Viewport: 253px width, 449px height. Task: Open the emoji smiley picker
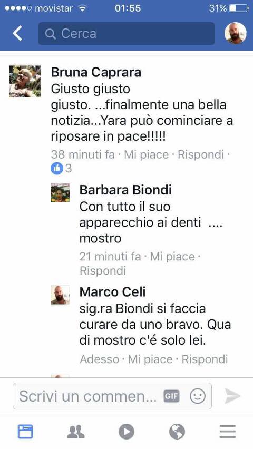[198, 396]
